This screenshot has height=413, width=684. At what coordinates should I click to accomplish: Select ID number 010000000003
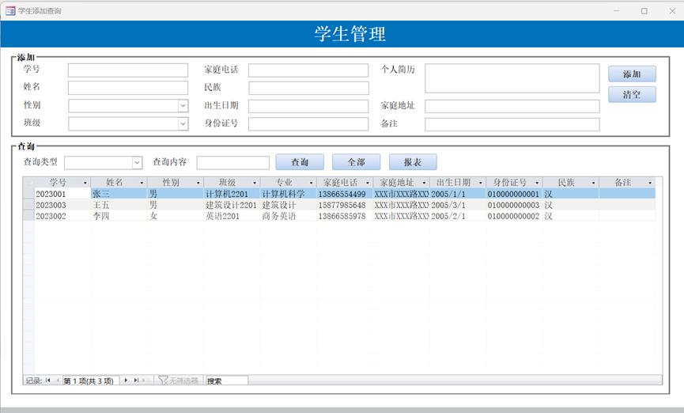[514, 205]
